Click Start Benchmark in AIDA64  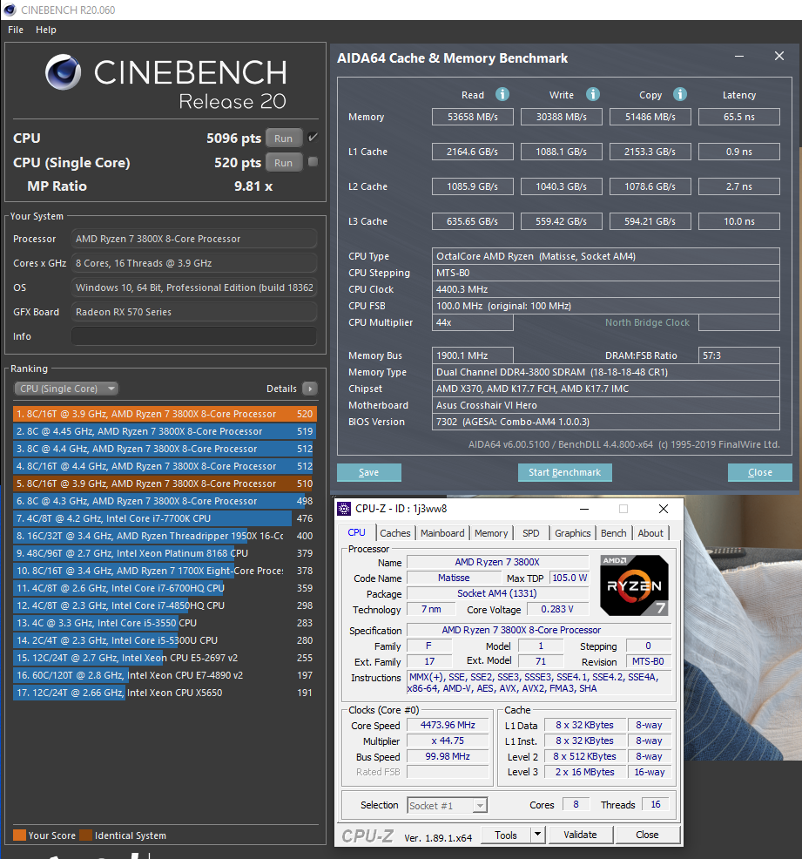[564, 472]
